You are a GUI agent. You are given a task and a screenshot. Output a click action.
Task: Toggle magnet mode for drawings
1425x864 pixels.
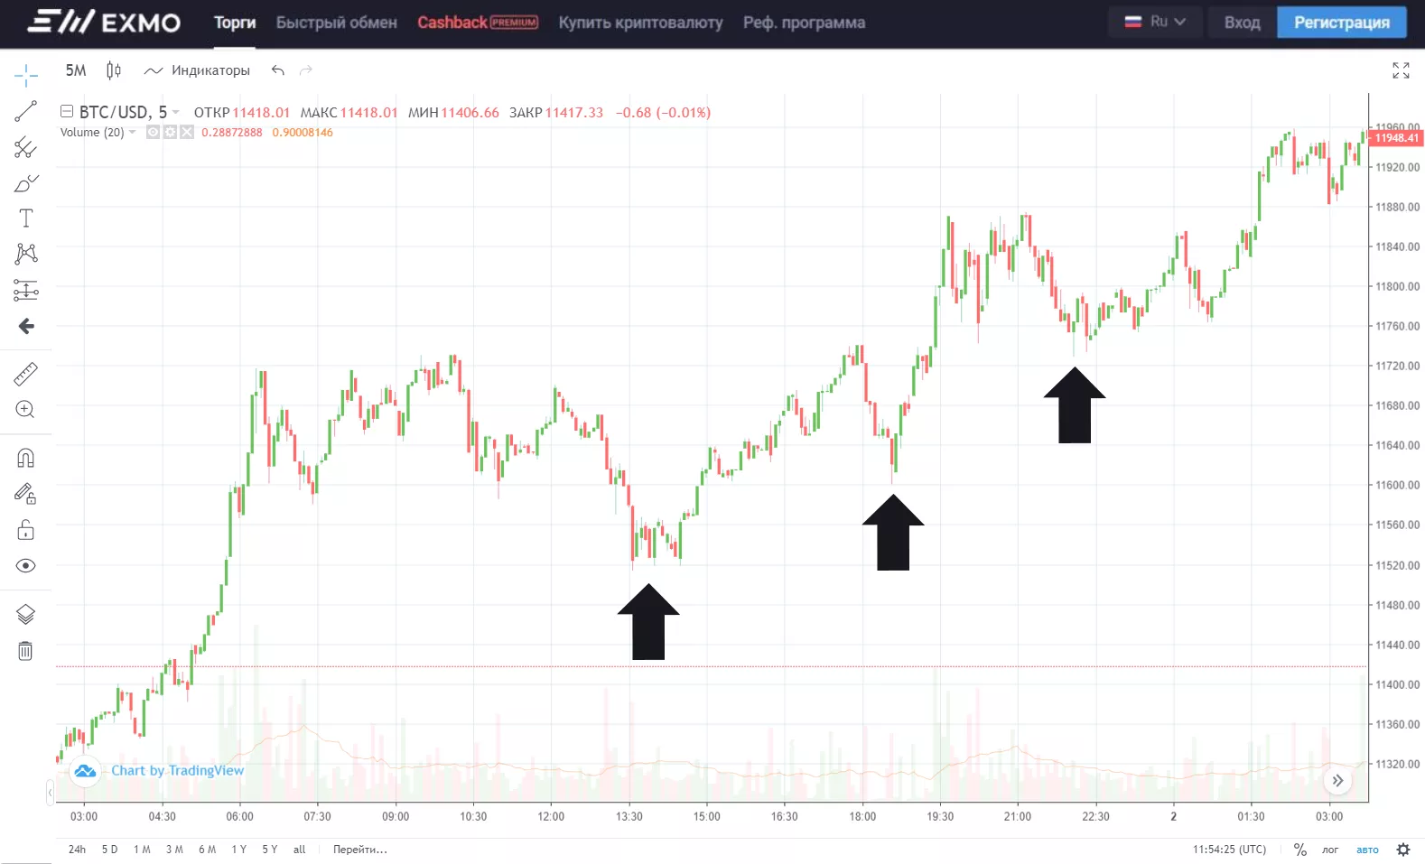(x=25, y=458)
